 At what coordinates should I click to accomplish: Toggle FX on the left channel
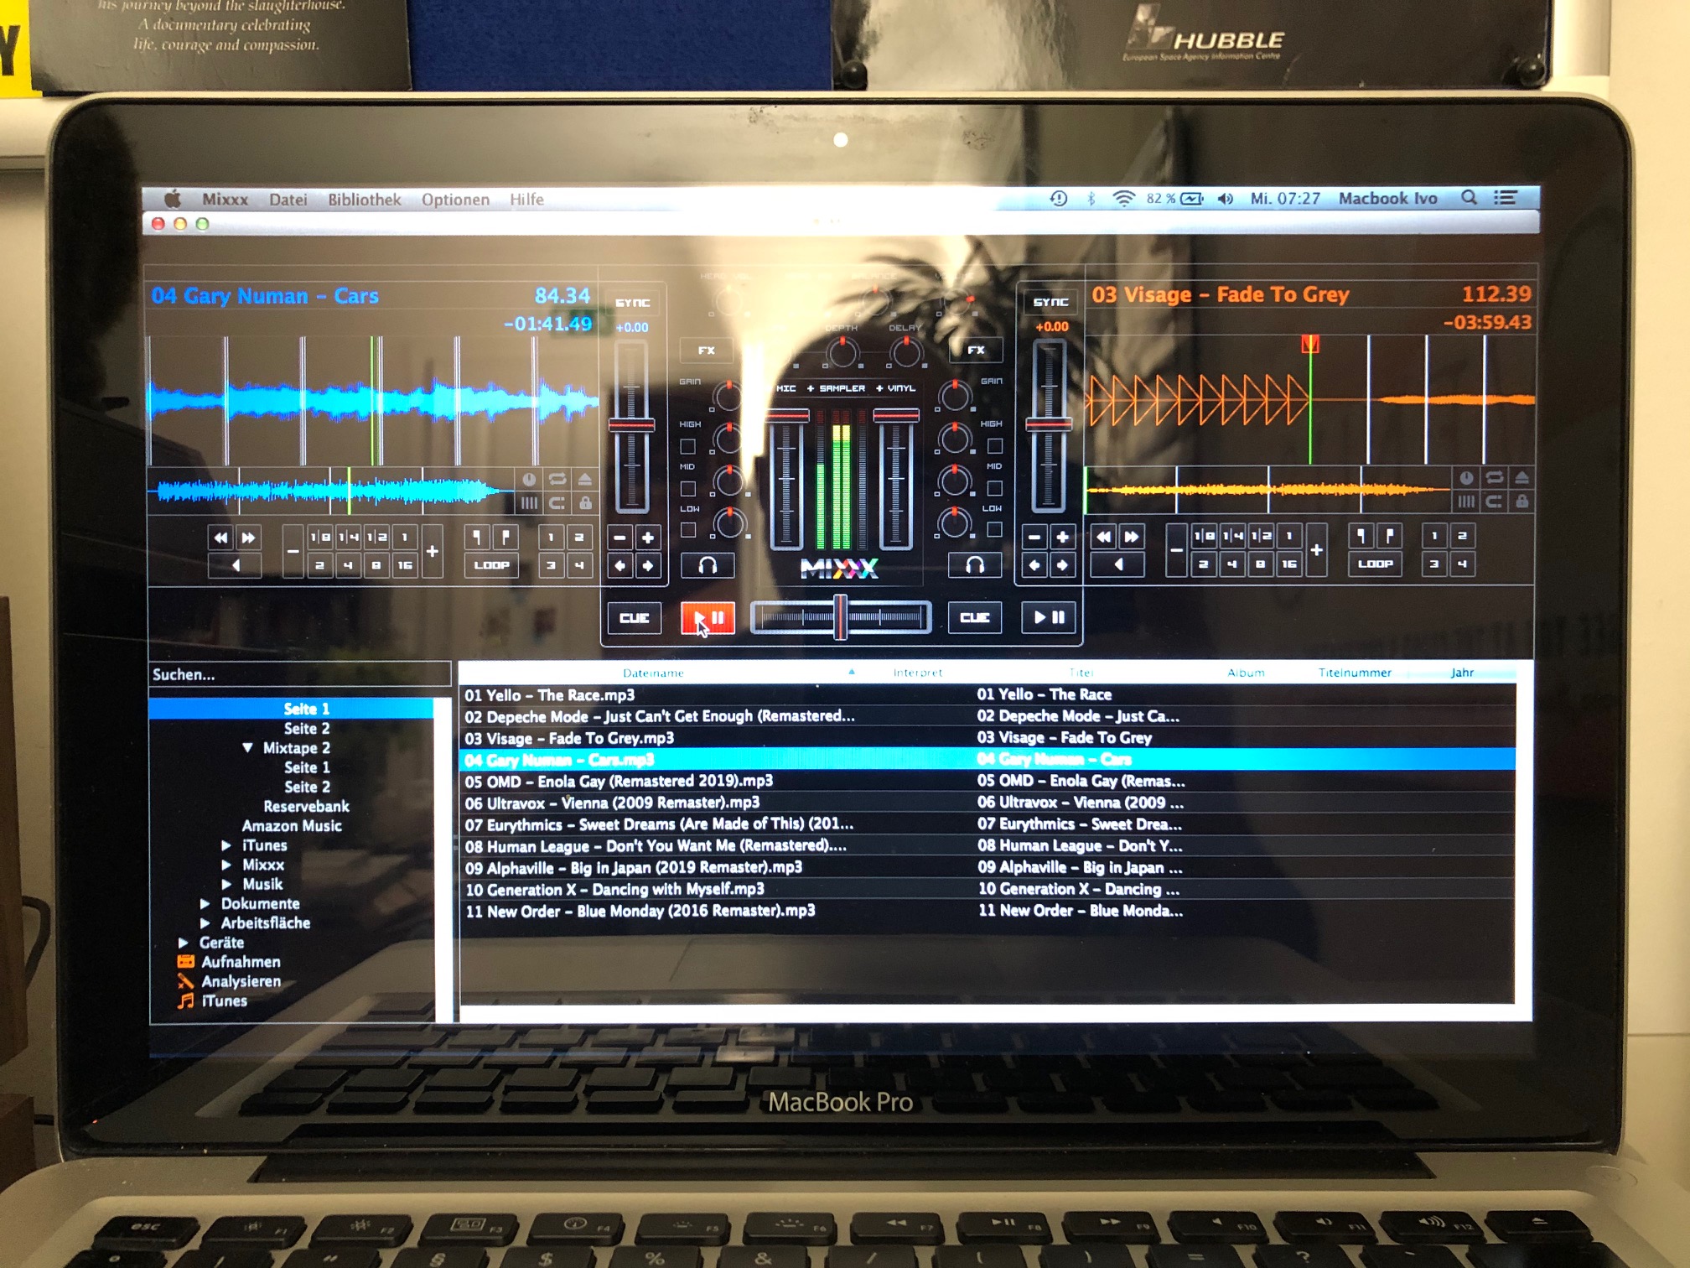point(707,351)
